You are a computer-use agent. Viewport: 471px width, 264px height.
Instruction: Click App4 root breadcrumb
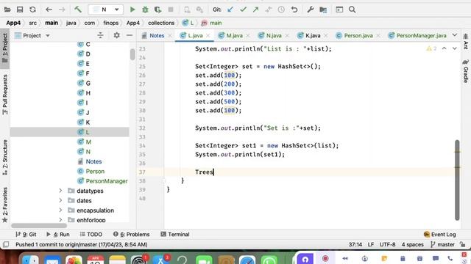tap(13, 23)
